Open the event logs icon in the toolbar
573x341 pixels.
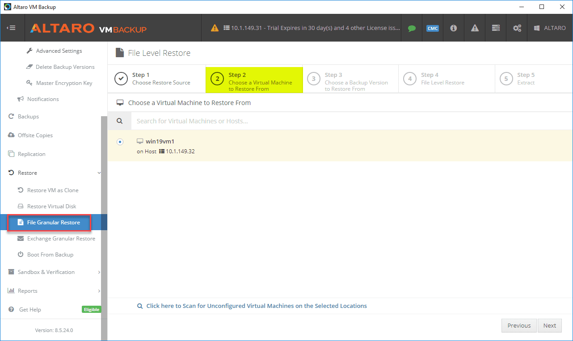tap(495, 28)
